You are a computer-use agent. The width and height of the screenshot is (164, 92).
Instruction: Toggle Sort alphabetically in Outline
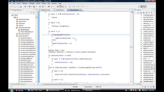click(x=141, y=13)
